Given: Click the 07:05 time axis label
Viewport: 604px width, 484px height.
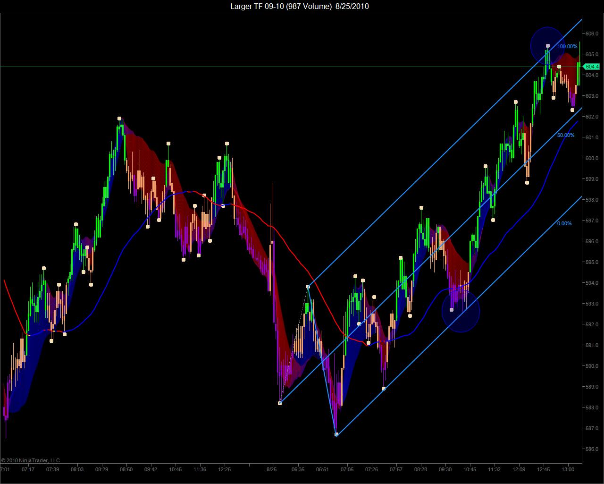Looking at the screenshot, I should coord(347,469).
